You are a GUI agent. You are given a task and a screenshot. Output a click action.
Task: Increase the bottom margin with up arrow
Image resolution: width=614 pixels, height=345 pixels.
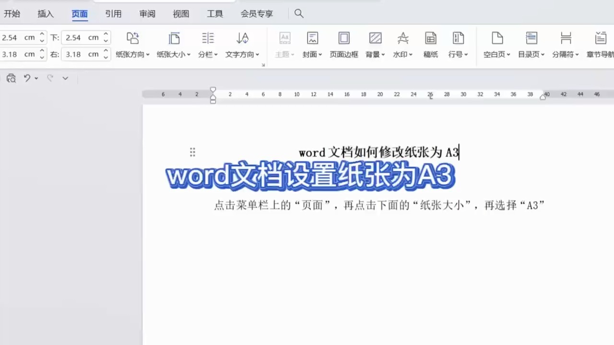click(x=106, y=34)
